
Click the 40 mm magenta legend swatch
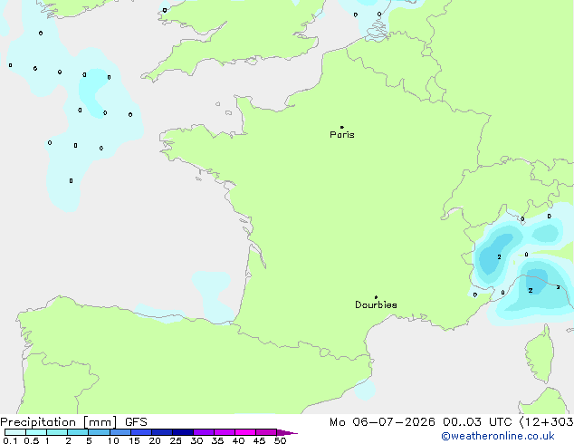click(245, 432)
